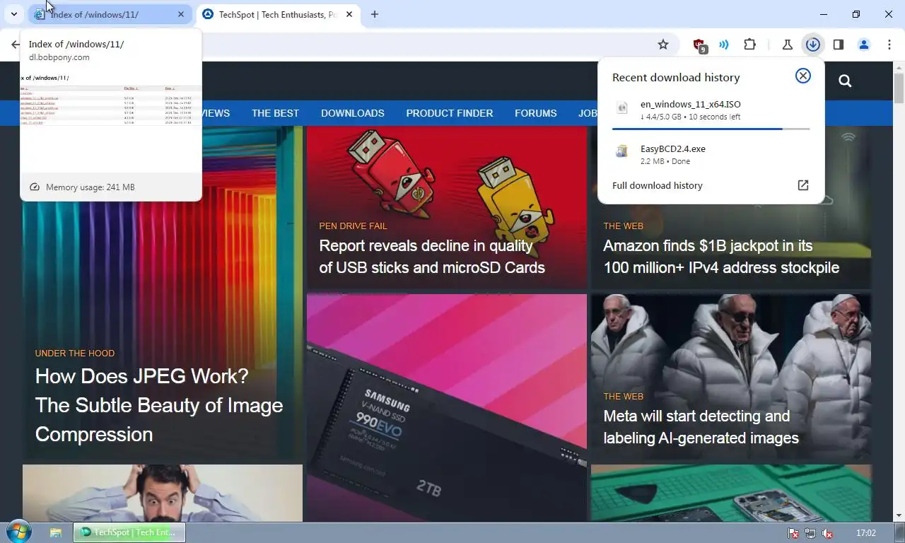Viewport: 905px width, 543px height.
Task: Open the How Does JPEG Work article
Action: click(x=159, y=405)
